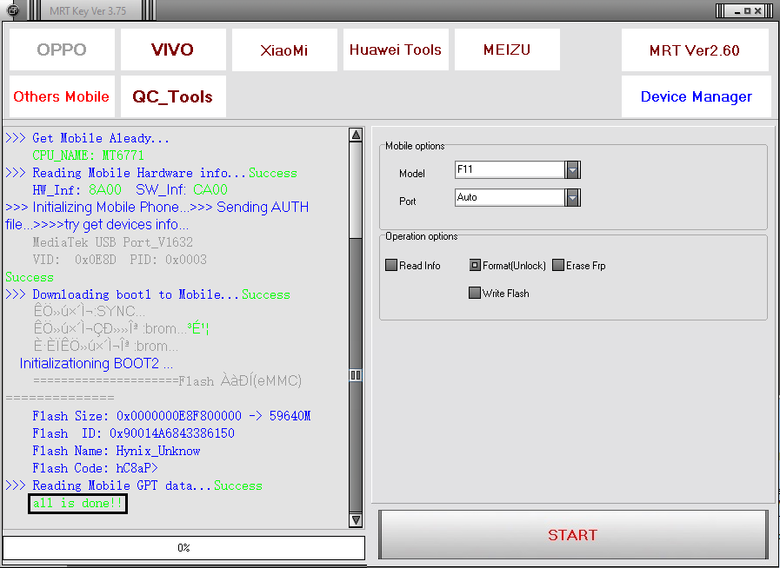Image resolution: width=780 pixels, height=568 pixels.
Task: Click 'Get Mobile Aleady' log line
Action: (x=88, y=138)
